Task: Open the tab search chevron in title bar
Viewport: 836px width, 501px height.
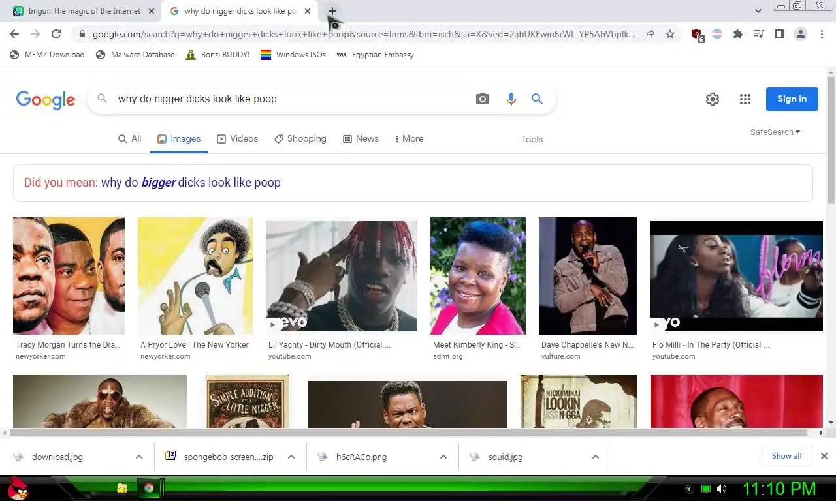Action: click(758, 11)
